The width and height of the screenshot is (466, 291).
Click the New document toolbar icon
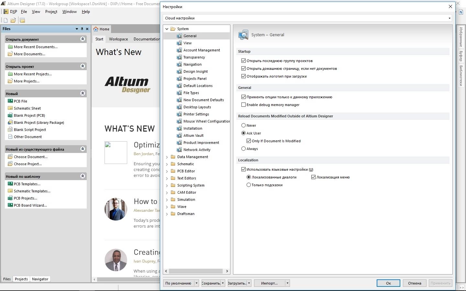6,20
